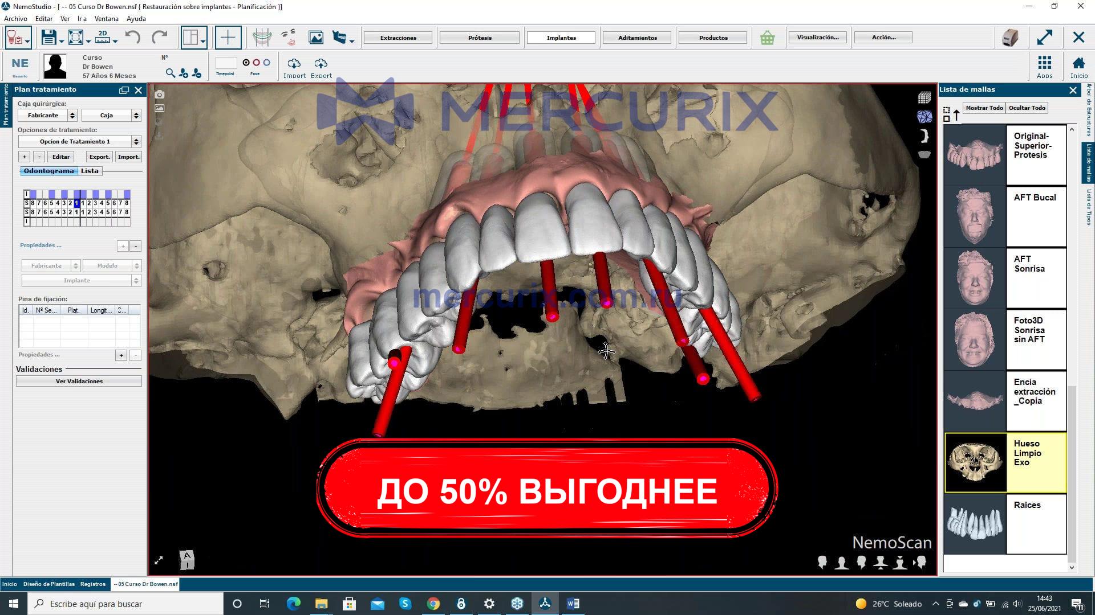The image size is (1095, 615).
Task: Click the undo arrow icon
Action: 132,38
